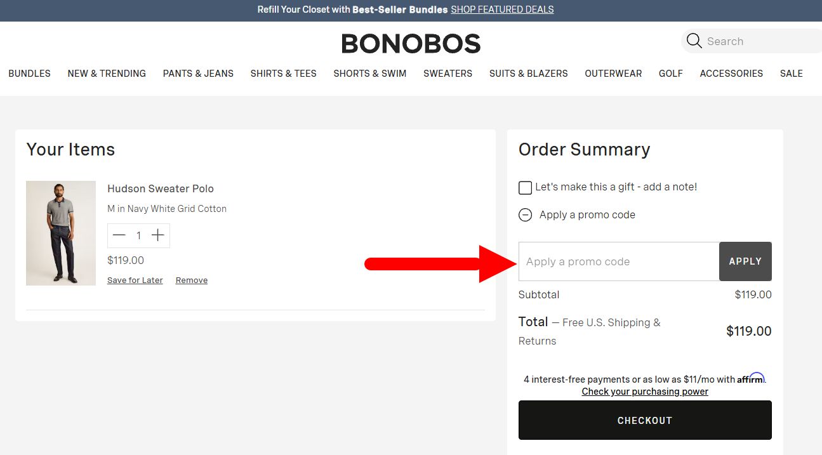
Task: Click the Affirm logo
Action: (x=750, y=378)
